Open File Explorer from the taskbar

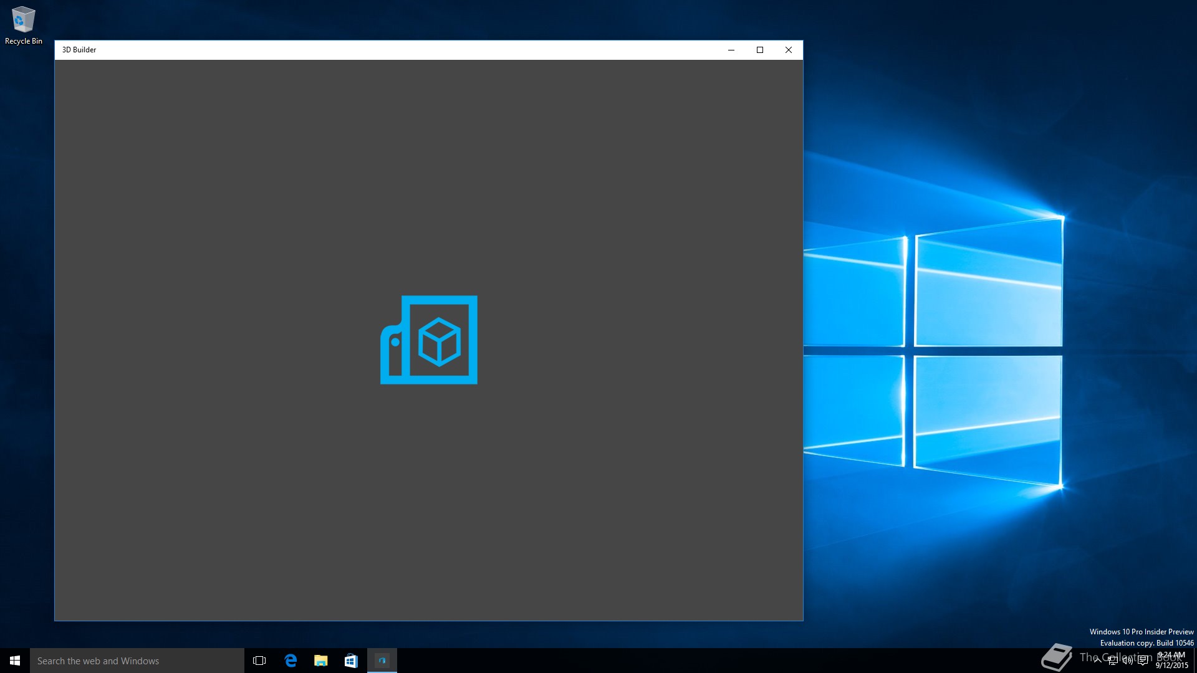point(320,661)
